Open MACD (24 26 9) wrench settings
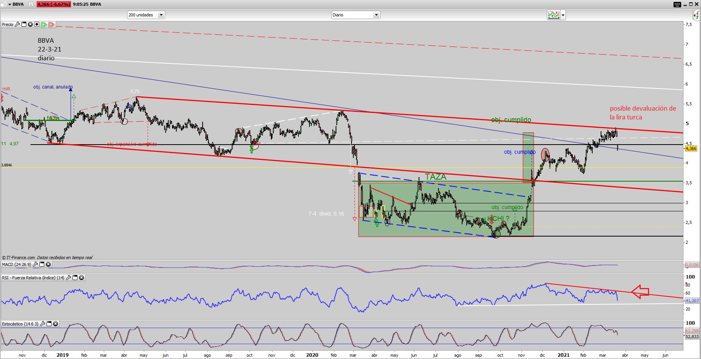The height and width of the screenshot is (359, 701). click(35, 264)
